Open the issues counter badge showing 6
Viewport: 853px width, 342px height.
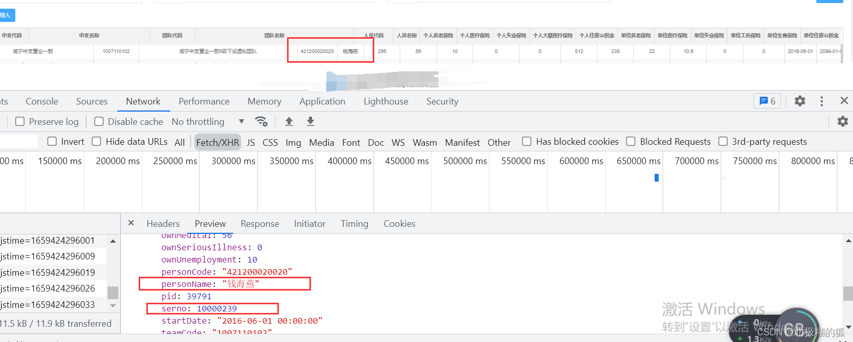(x=767, y=101)
